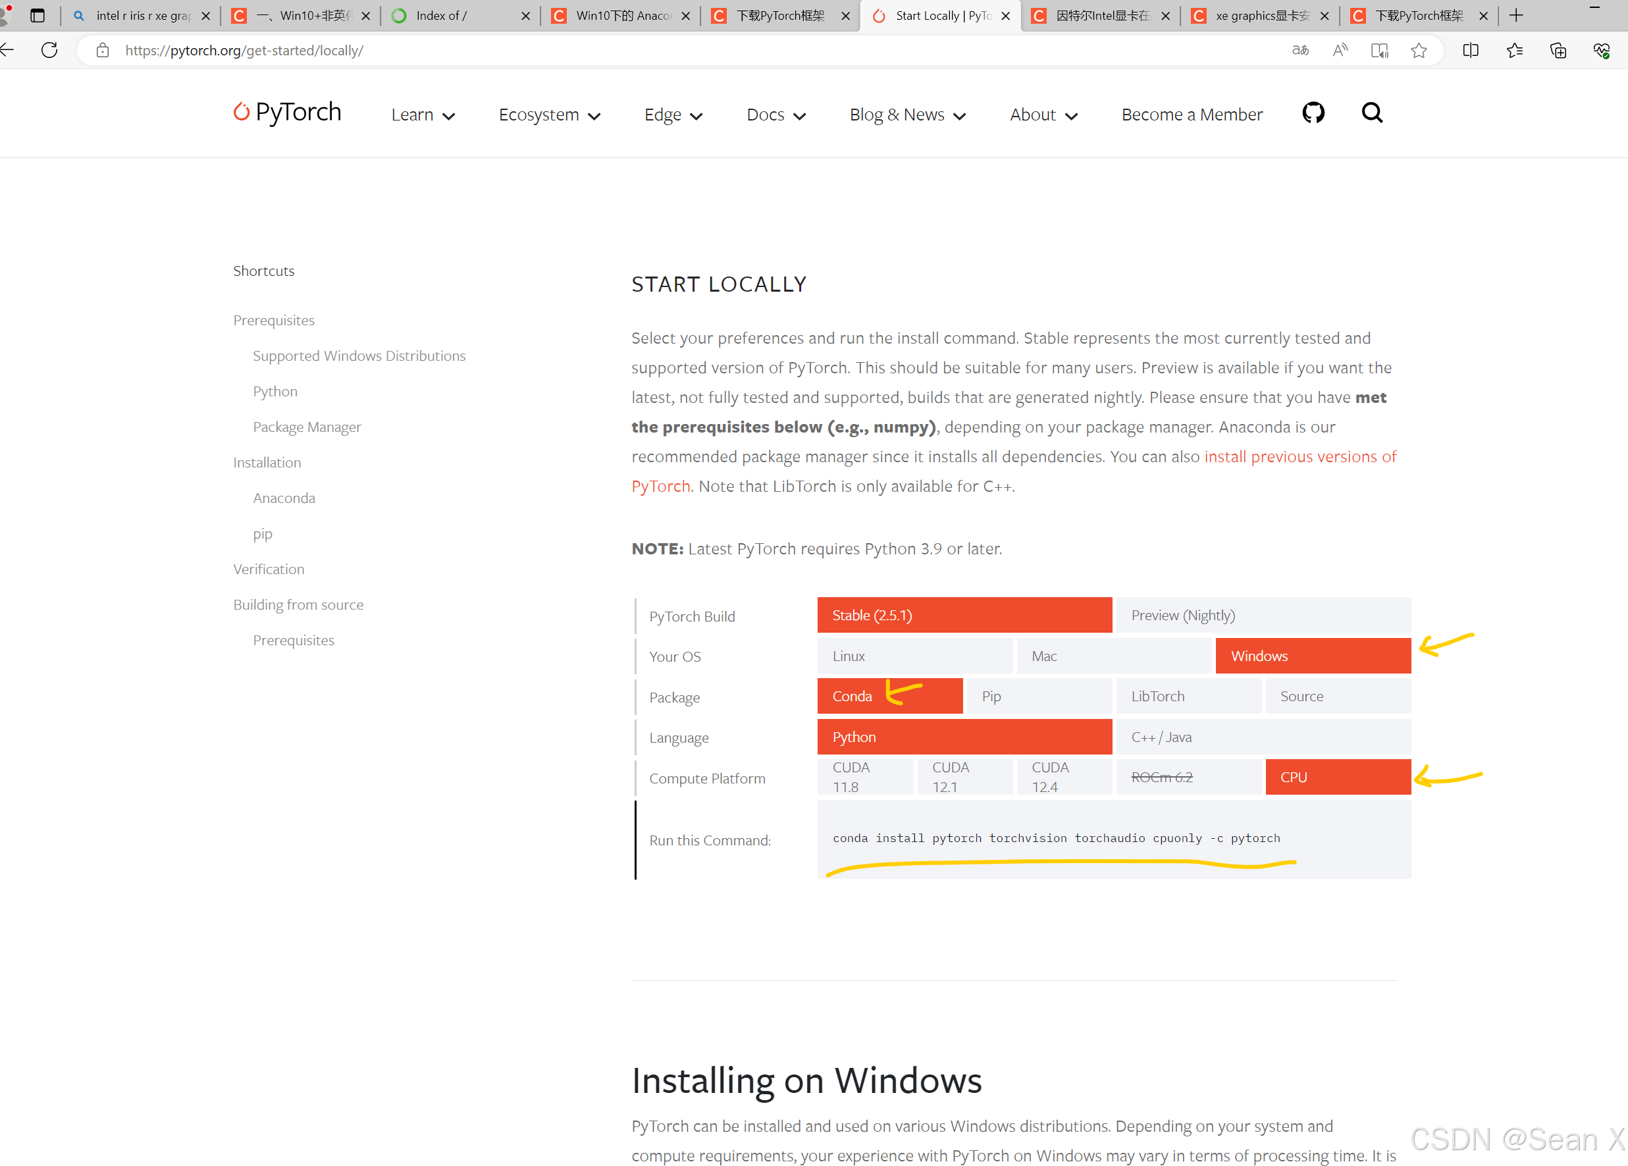Toggle split screen icon
Screen dimensions: 1628x1166
click(x=1470, y=50)
